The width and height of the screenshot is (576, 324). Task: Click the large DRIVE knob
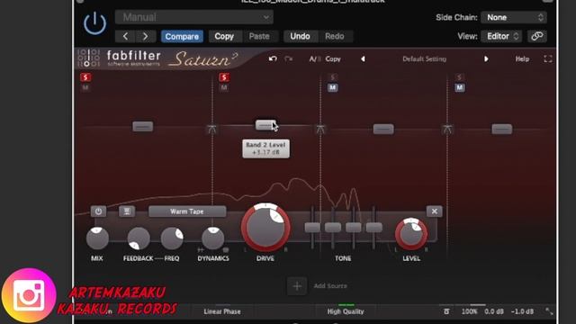tap(265, 227)
